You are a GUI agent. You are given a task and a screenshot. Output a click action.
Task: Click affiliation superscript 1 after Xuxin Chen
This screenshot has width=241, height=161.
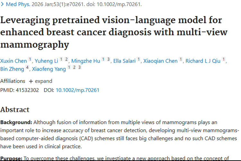click(x=30, y=60)
